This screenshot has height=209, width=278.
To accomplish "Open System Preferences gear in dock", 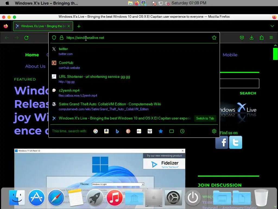I will (173, 198).
